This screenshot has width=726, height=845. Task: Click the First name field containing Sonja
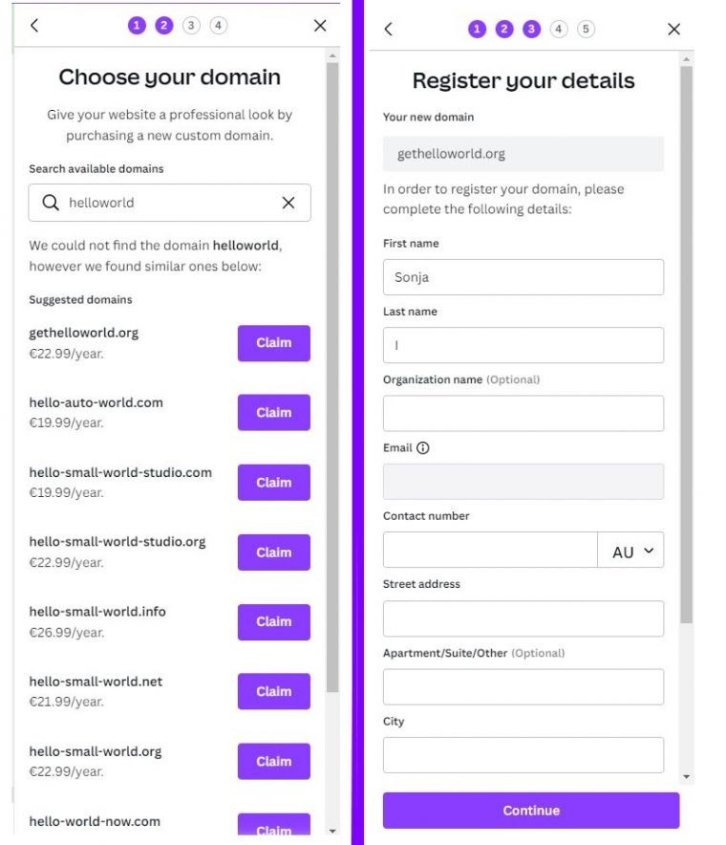click(x=523, y=277)
